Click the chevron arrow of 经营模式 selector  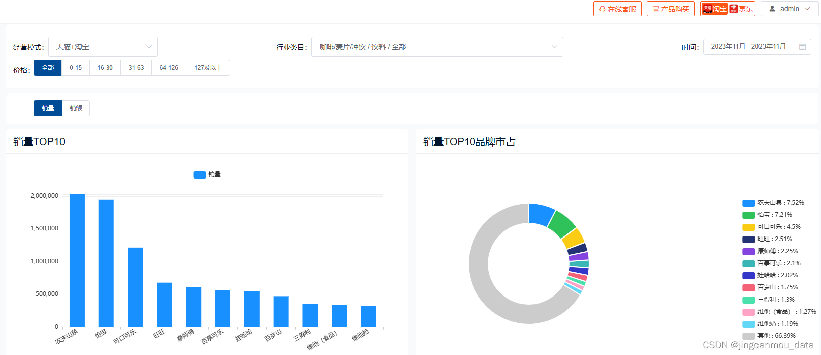point(149,47)
